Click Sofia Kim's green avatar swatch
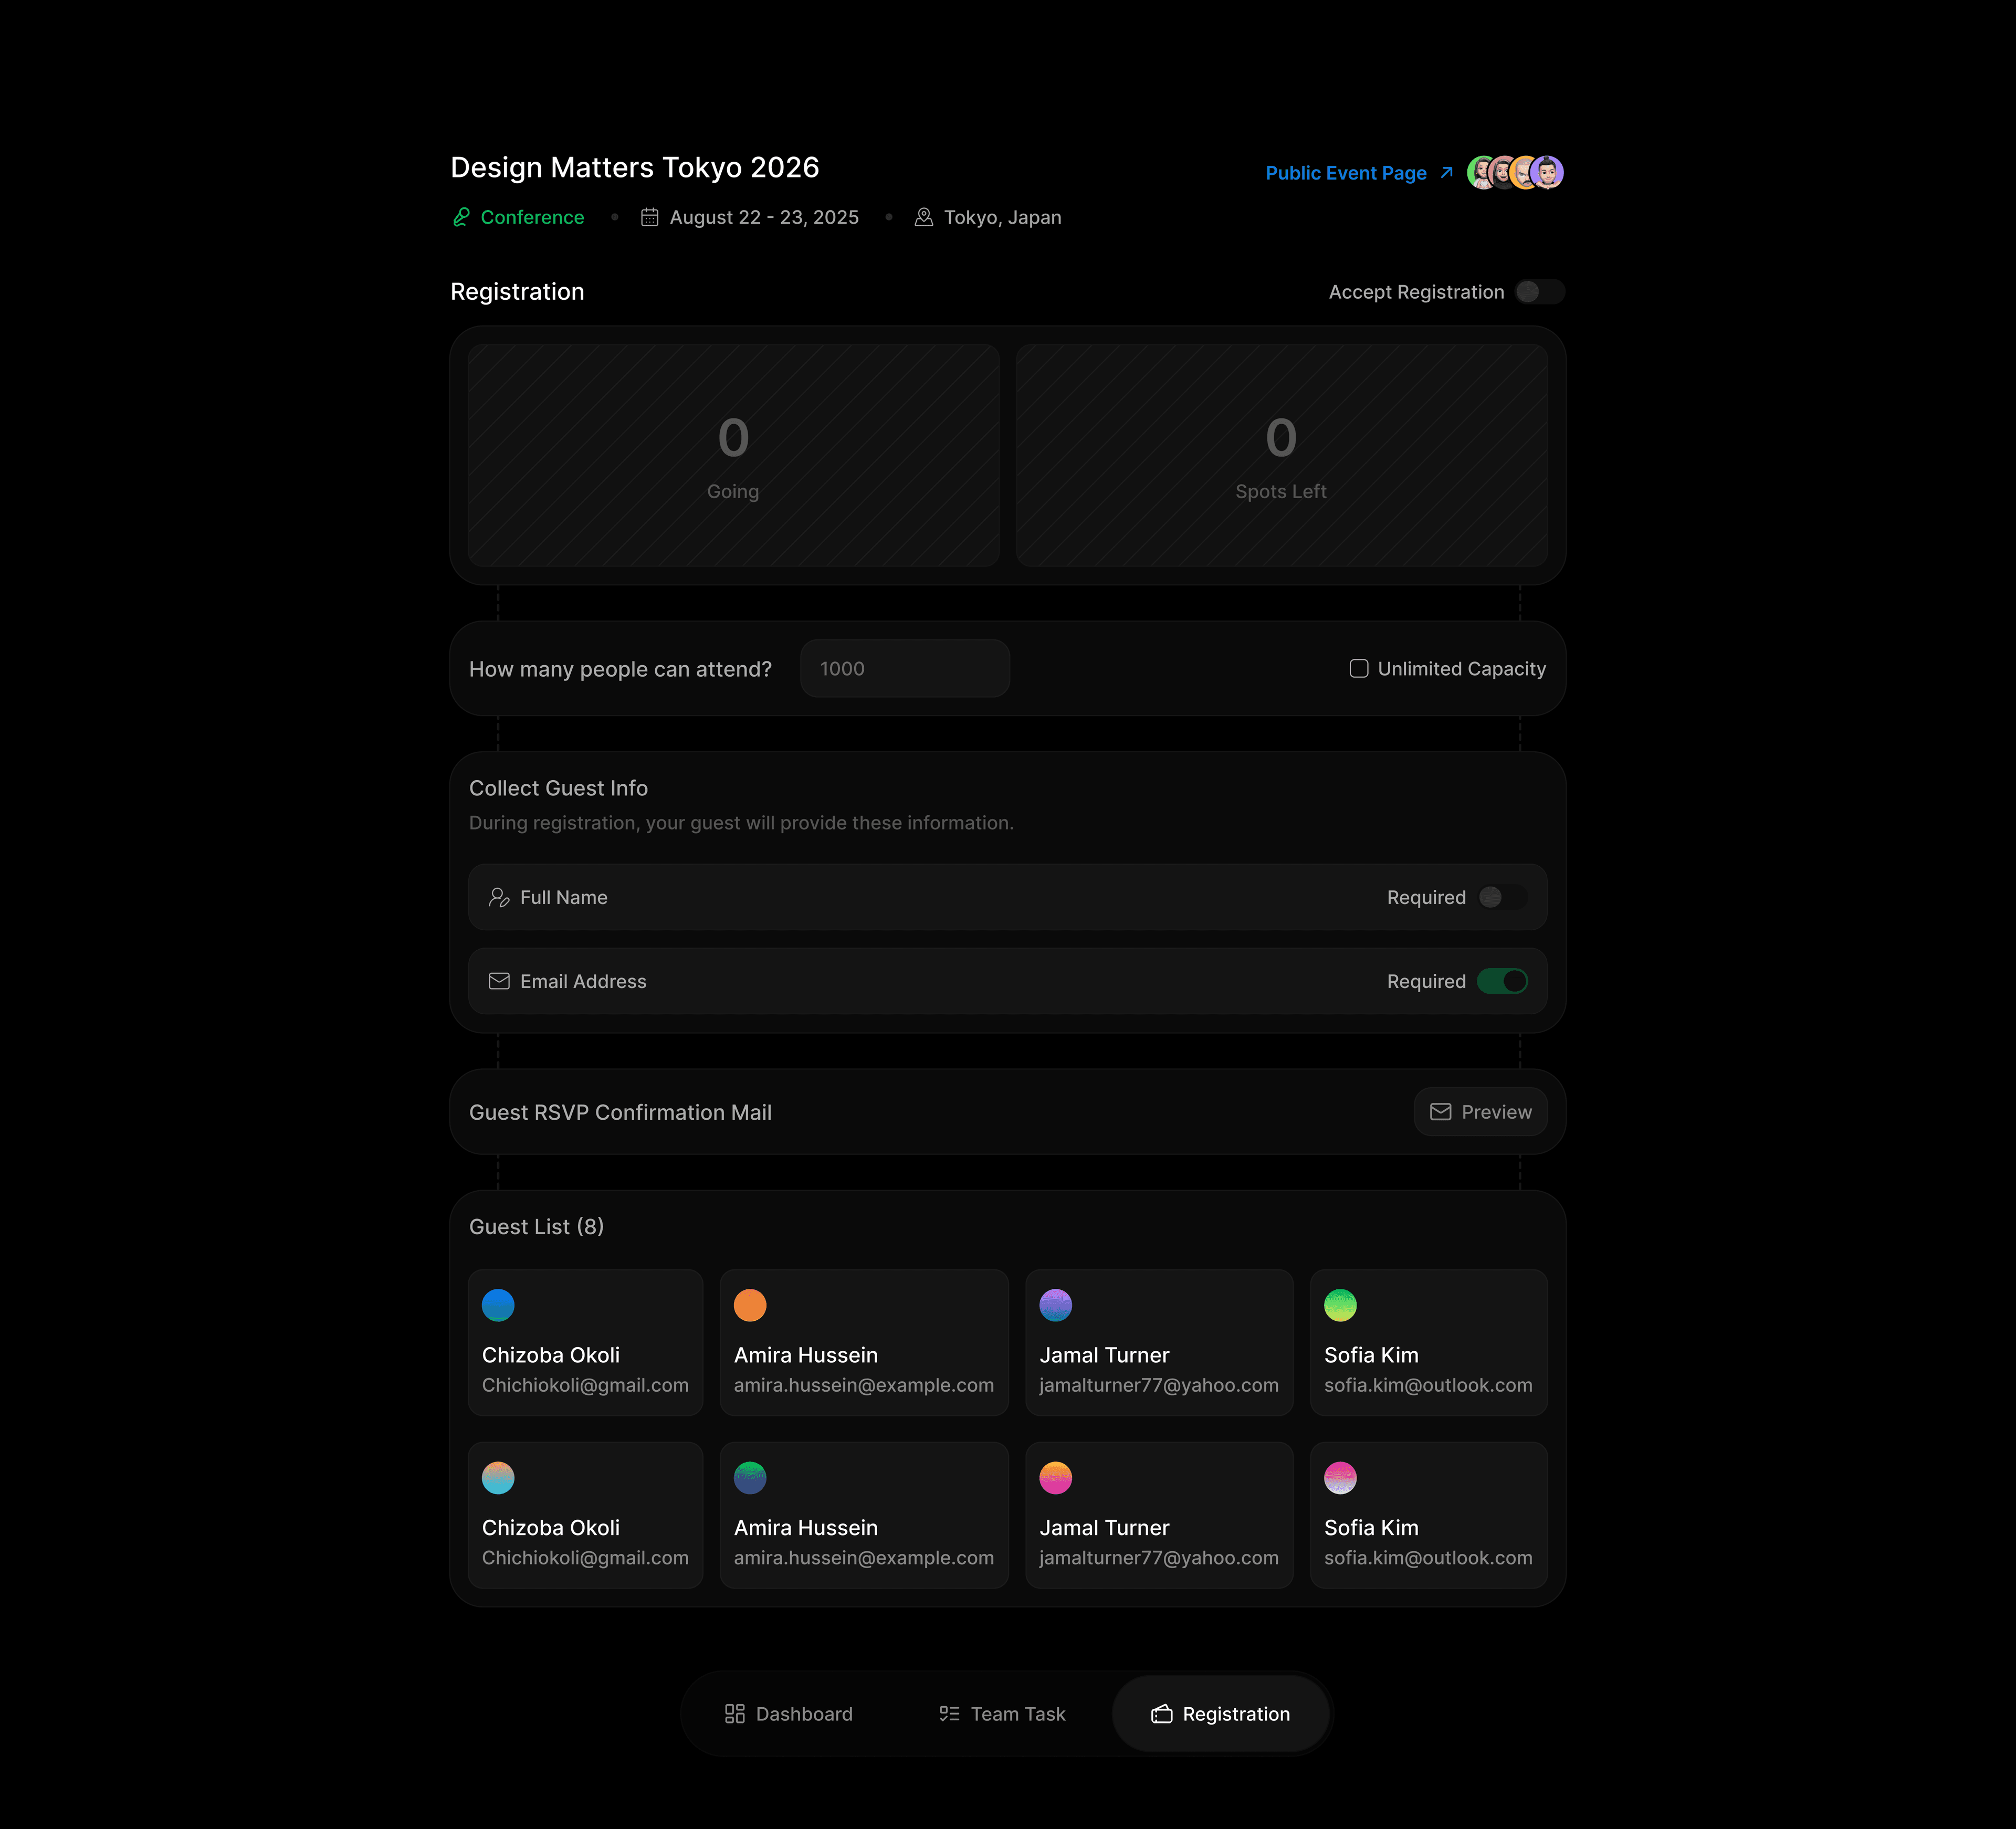The width and height of the screenshot is (2016, 1829). coord(1340,1305)
